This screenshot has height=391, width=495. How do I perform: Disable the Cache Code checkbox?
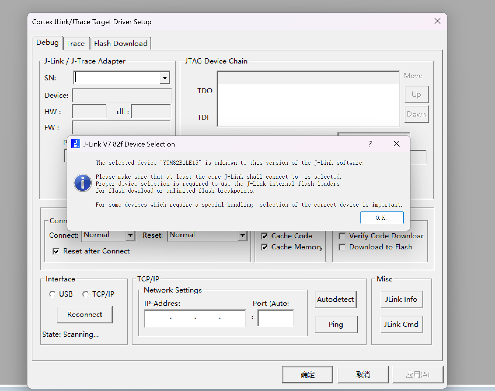264,236
